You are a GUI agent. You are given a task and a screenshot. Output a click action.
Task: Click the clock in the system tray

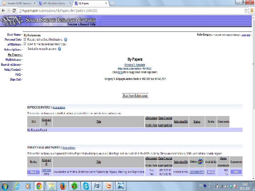tap(245, 186)
